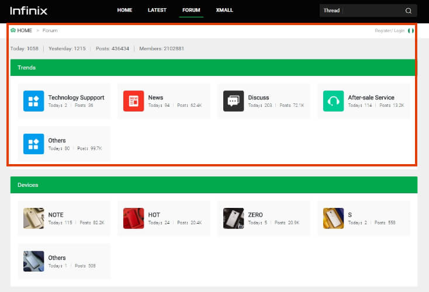Click the Devices Others phone thumbnail
The width and height of the screenshot is (429, 292).
pyautogui.click(x=34, y=261)
